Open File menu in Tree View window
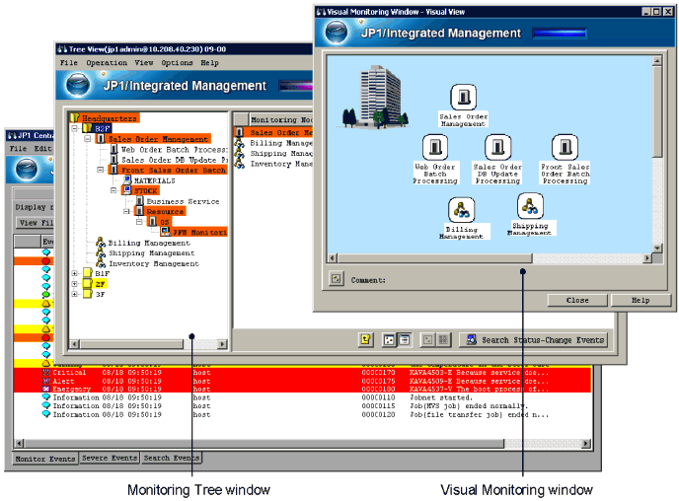 pos(69,63)
